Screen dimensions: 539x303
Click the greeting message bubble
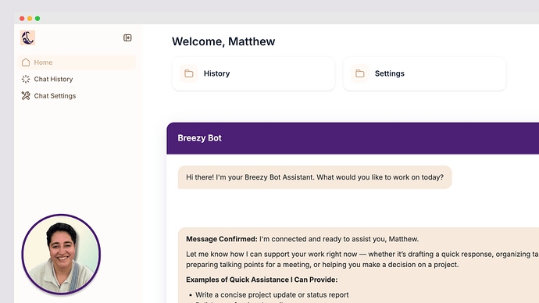coord(315,177)
